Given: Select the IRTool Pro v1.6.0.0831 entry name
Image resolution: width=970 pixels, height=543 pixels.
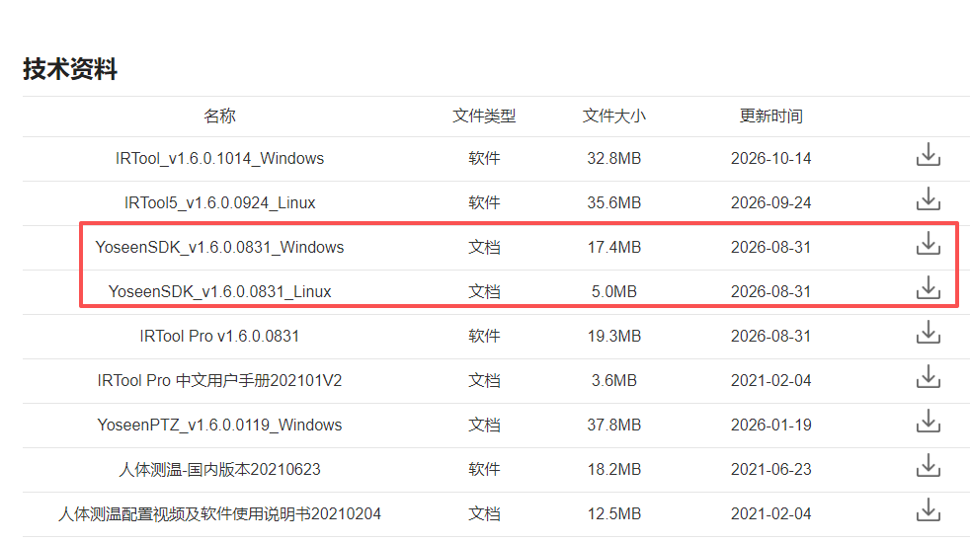Looking at the screenshot, I should pos(219,337).
